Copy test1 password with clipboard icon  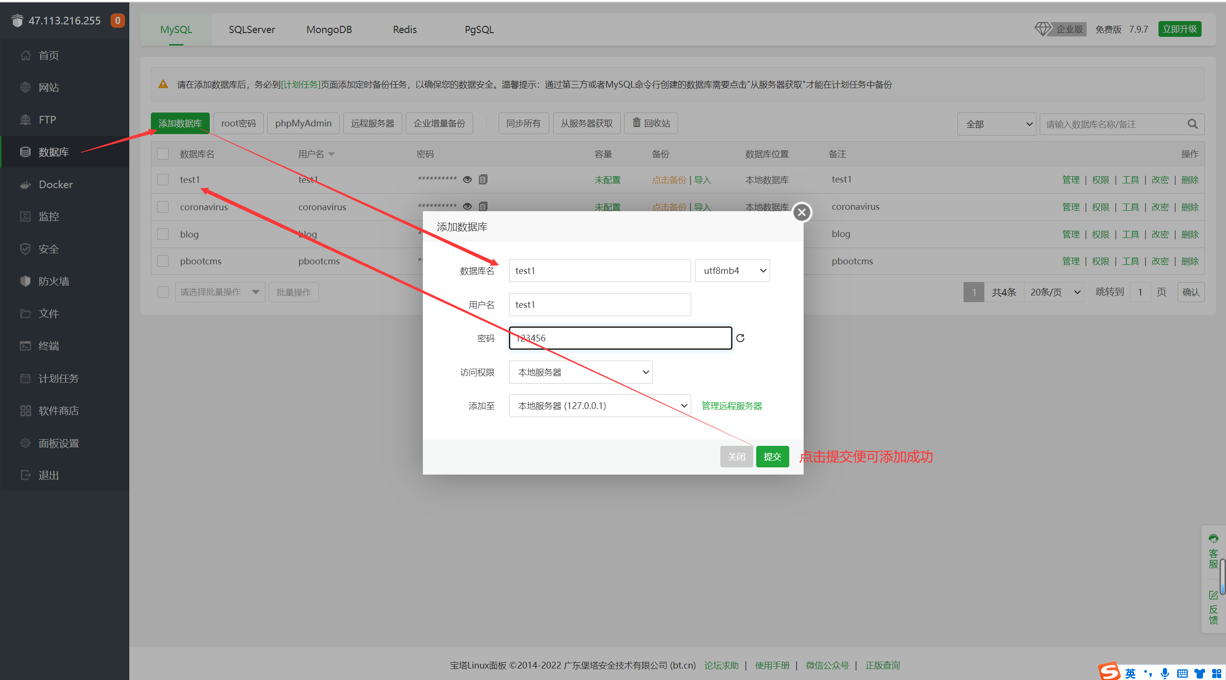click(483, 180)
